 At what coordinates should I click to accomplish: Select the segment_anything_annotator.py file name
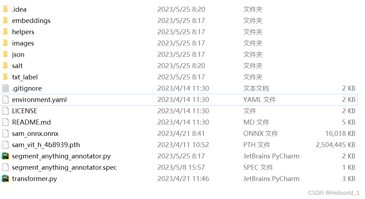click(61, 156)
